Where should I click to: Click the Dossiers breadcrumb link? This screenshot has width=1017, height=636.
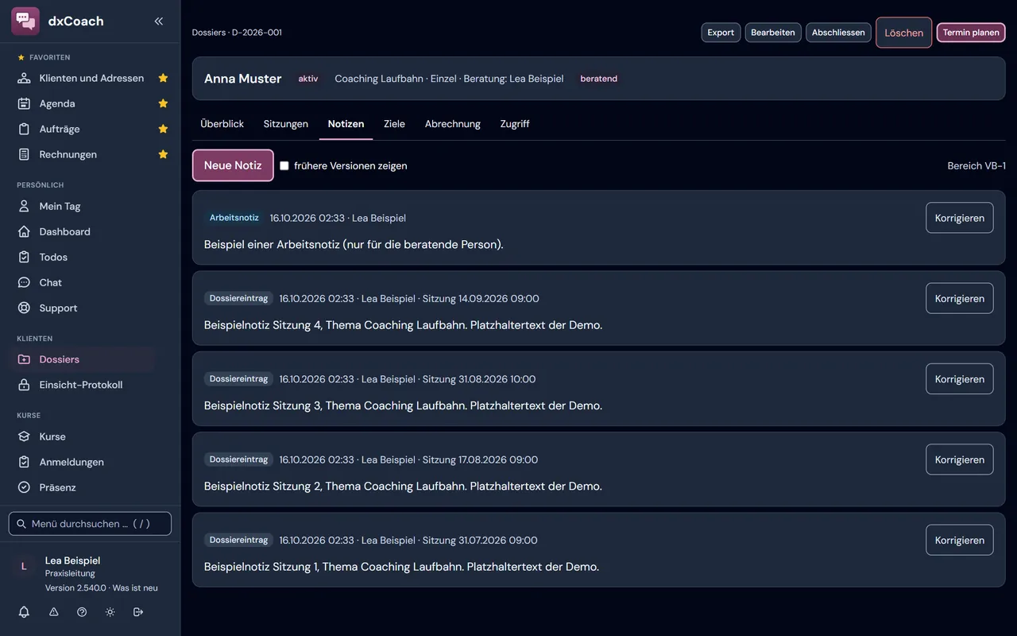tap(209, 33)
